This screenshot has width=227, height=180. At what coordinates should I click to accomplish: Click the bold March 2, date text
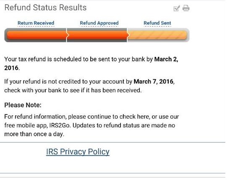coord(166,59)
